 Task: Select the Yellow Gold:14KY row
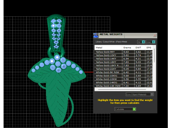124,59
